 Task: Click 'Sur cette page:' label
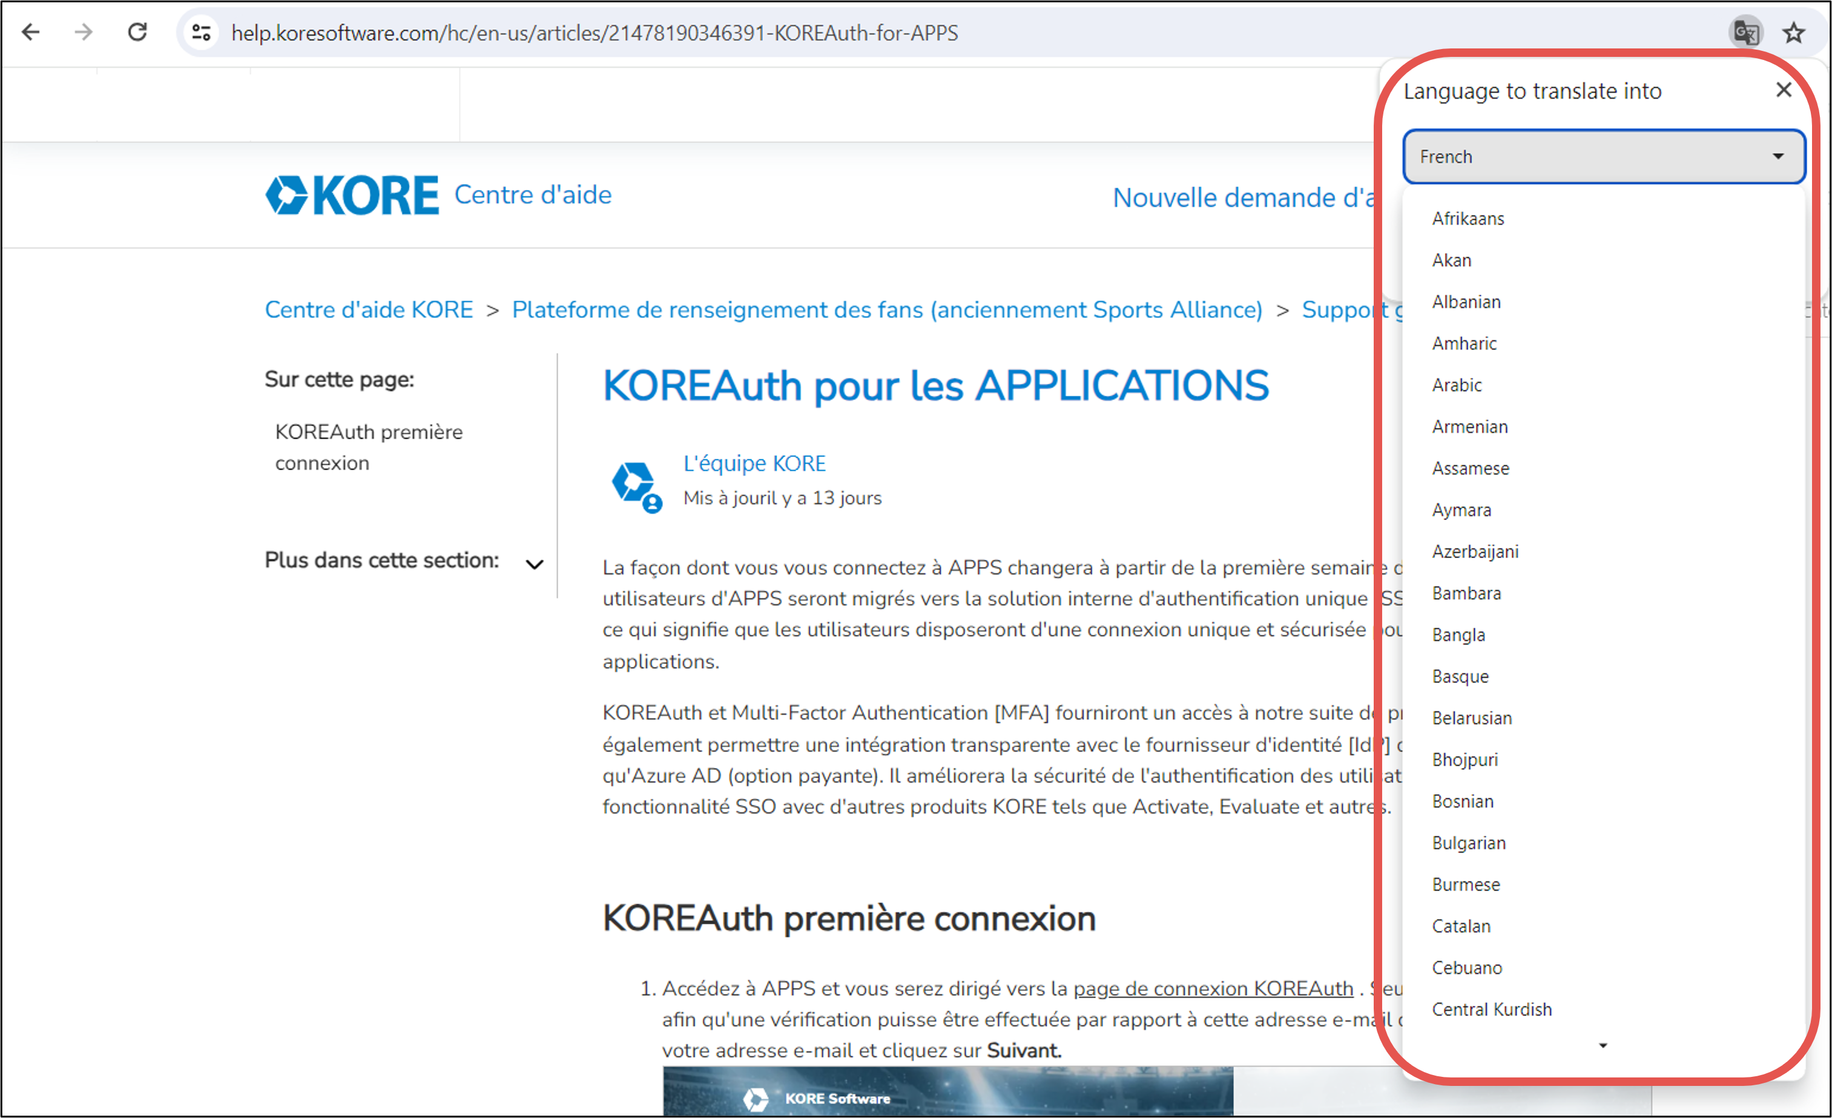[x=339, y=379]
